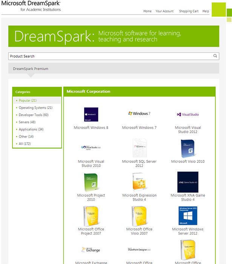
Task: Open the Visio 2010 box icon
Action: click(188, 148)
